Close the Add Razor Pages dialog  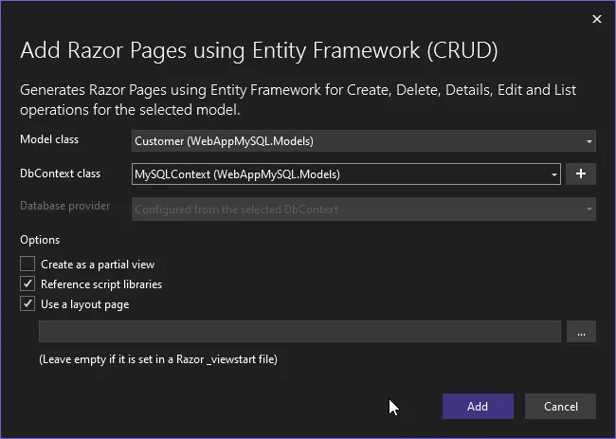pos(596,19)
